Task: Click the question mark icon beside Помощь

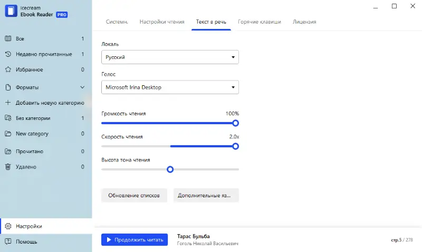Action: tap(8, 241)
